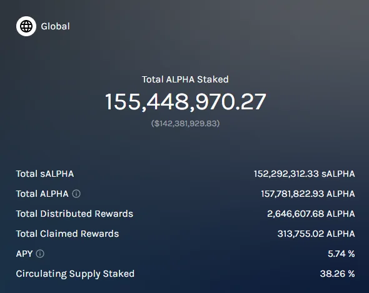Open the Total ALPHA info icon

[76, 194]
